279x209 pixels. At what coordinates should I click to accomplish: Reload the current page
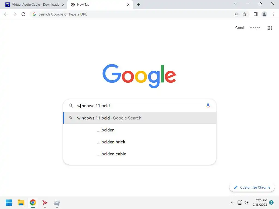coord(23,14)
